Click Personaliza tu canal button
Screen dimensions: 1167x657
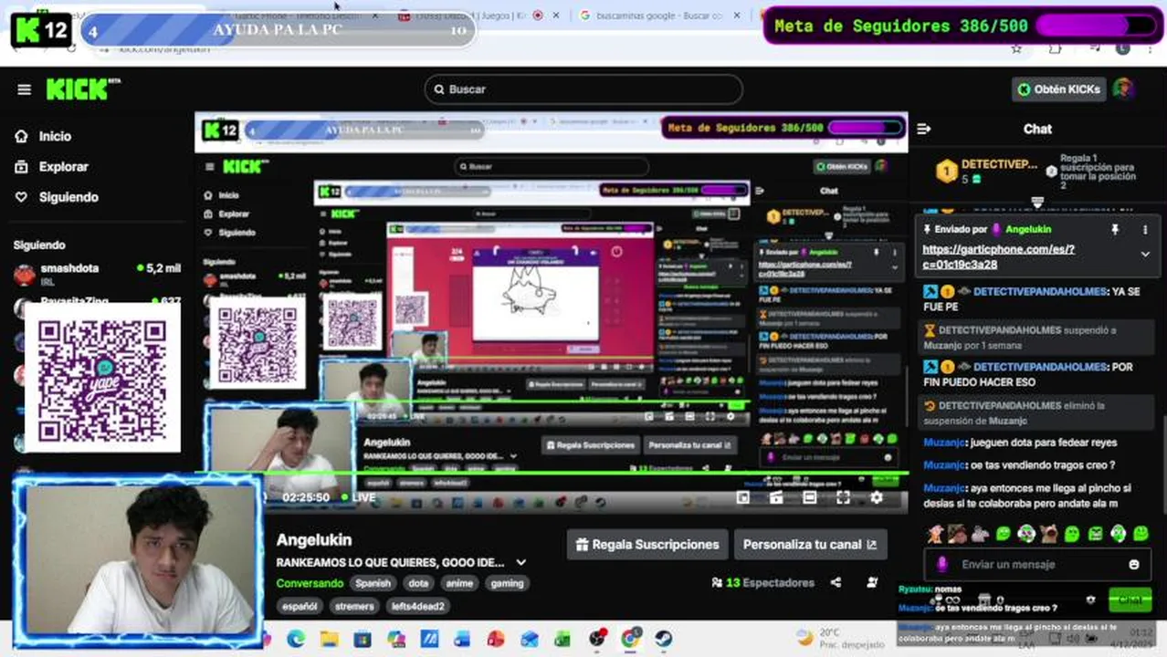click(x=810, y=545)
